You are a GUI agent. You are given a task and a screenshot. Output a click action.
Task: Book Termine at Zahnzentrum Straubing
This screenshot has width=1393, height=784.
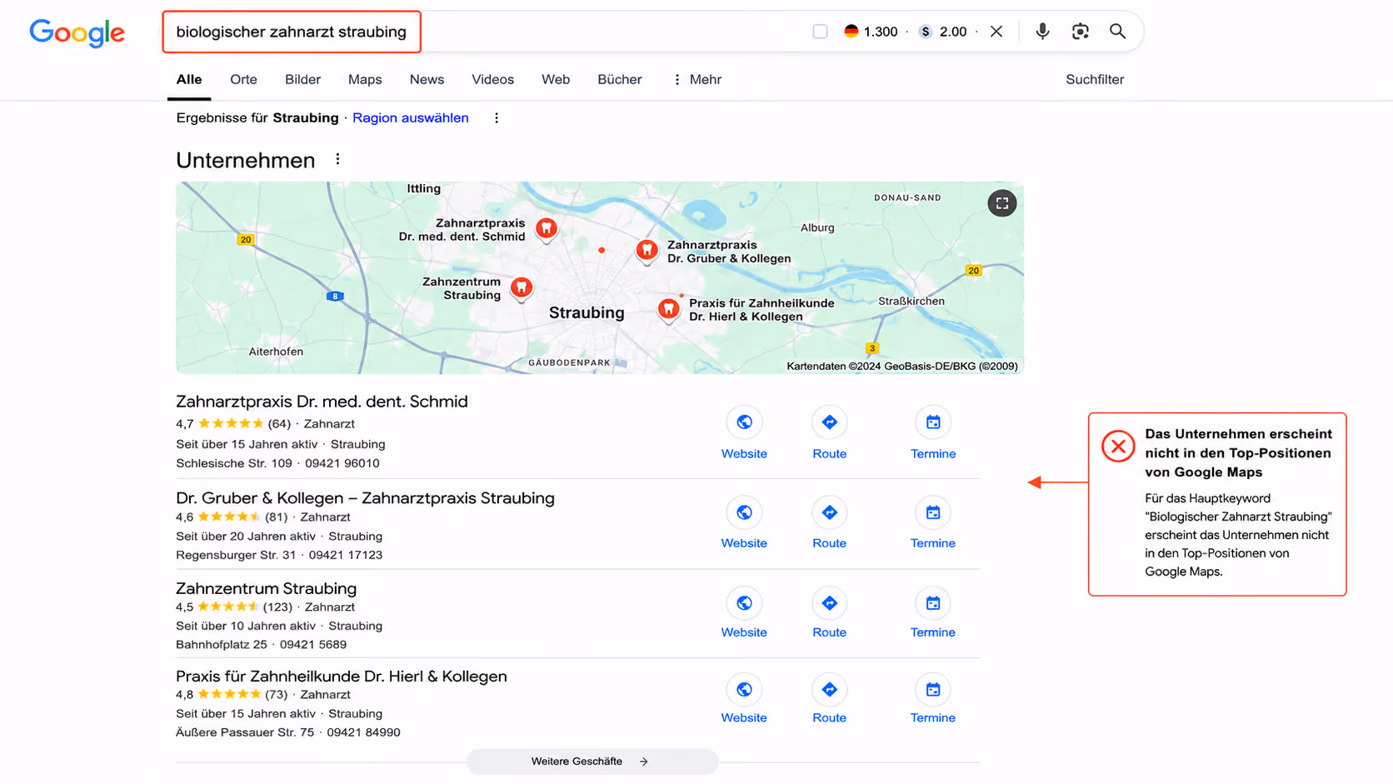click(933, 613)
